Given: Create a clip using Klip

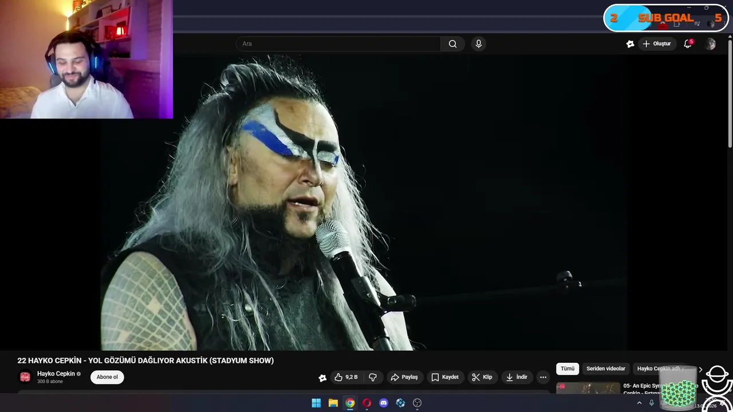Looking at the screenshot, I should 482,377.
